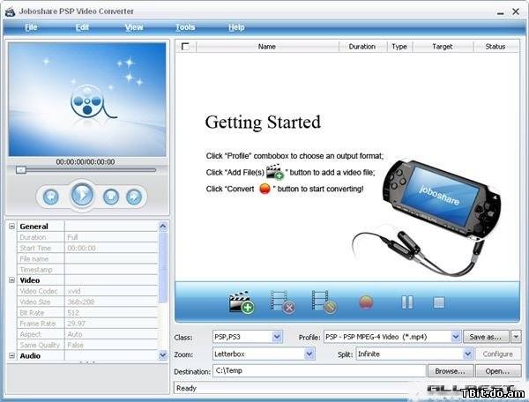Open the Tools menu

(x=185, y=27)
